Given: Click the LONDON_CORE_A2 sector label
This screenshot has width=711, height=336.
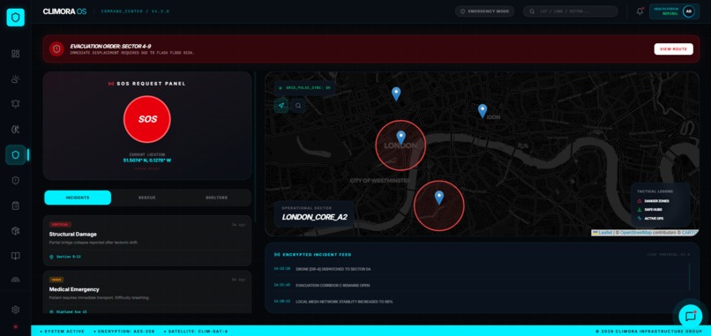Looking at the screenshot, I should (x=314, y=217).
